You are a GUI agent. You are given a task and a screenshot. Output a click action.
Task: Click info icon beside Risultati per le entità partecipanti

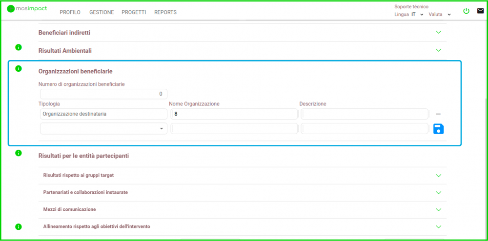(19, 153)
